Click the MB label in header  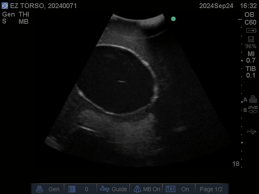point(23,21)
